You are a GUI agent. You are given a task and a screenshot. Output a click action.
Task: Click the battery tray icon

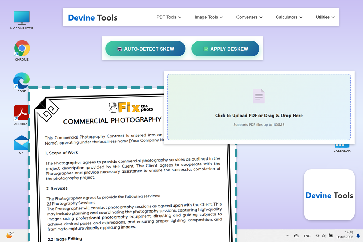331,236
